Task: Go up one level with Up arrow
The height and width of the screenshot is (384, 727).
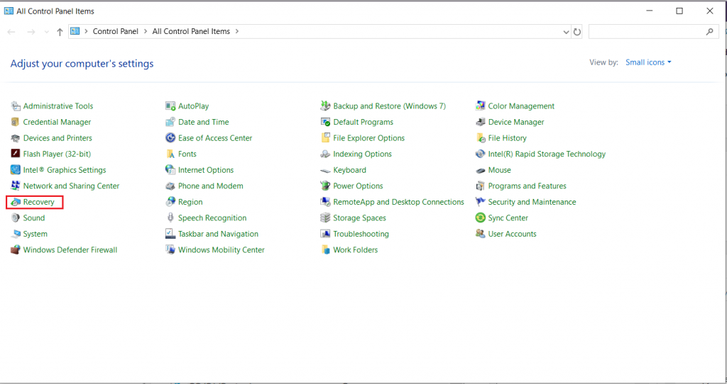Action: pos(60,32)
